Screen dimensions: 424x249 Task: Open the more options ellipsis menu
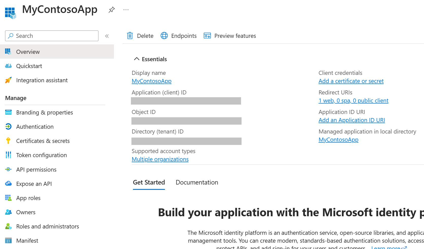click(126, 10)
